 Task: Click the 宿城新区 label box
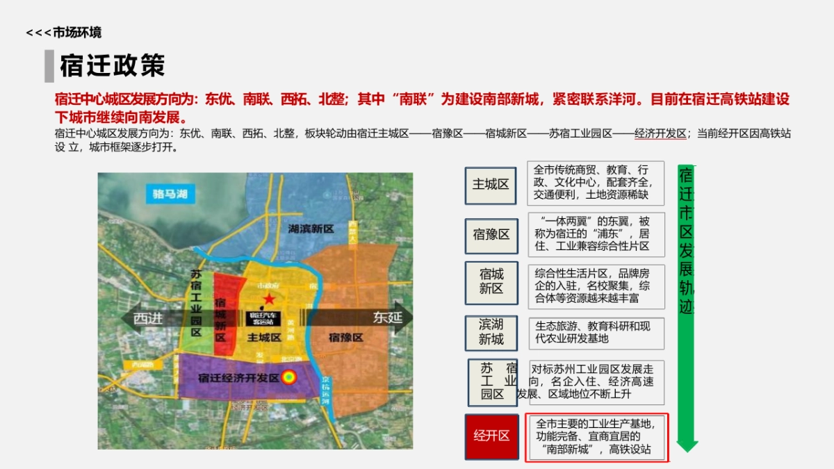(x=490, y=283)
